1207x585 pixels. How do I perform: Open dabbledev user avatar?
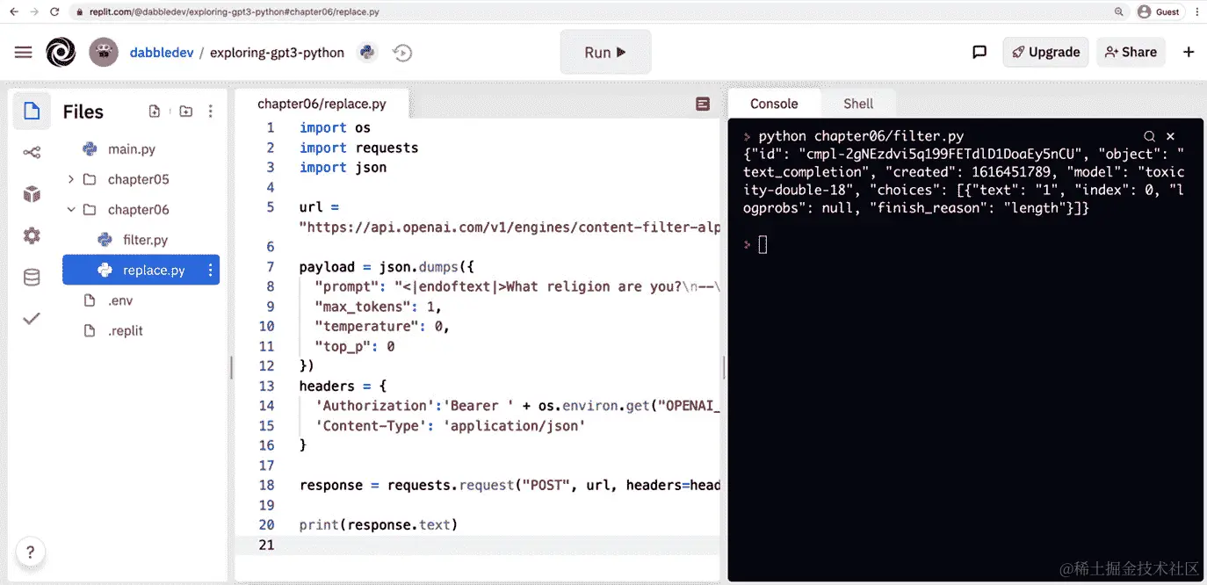[x=104, y=52]
